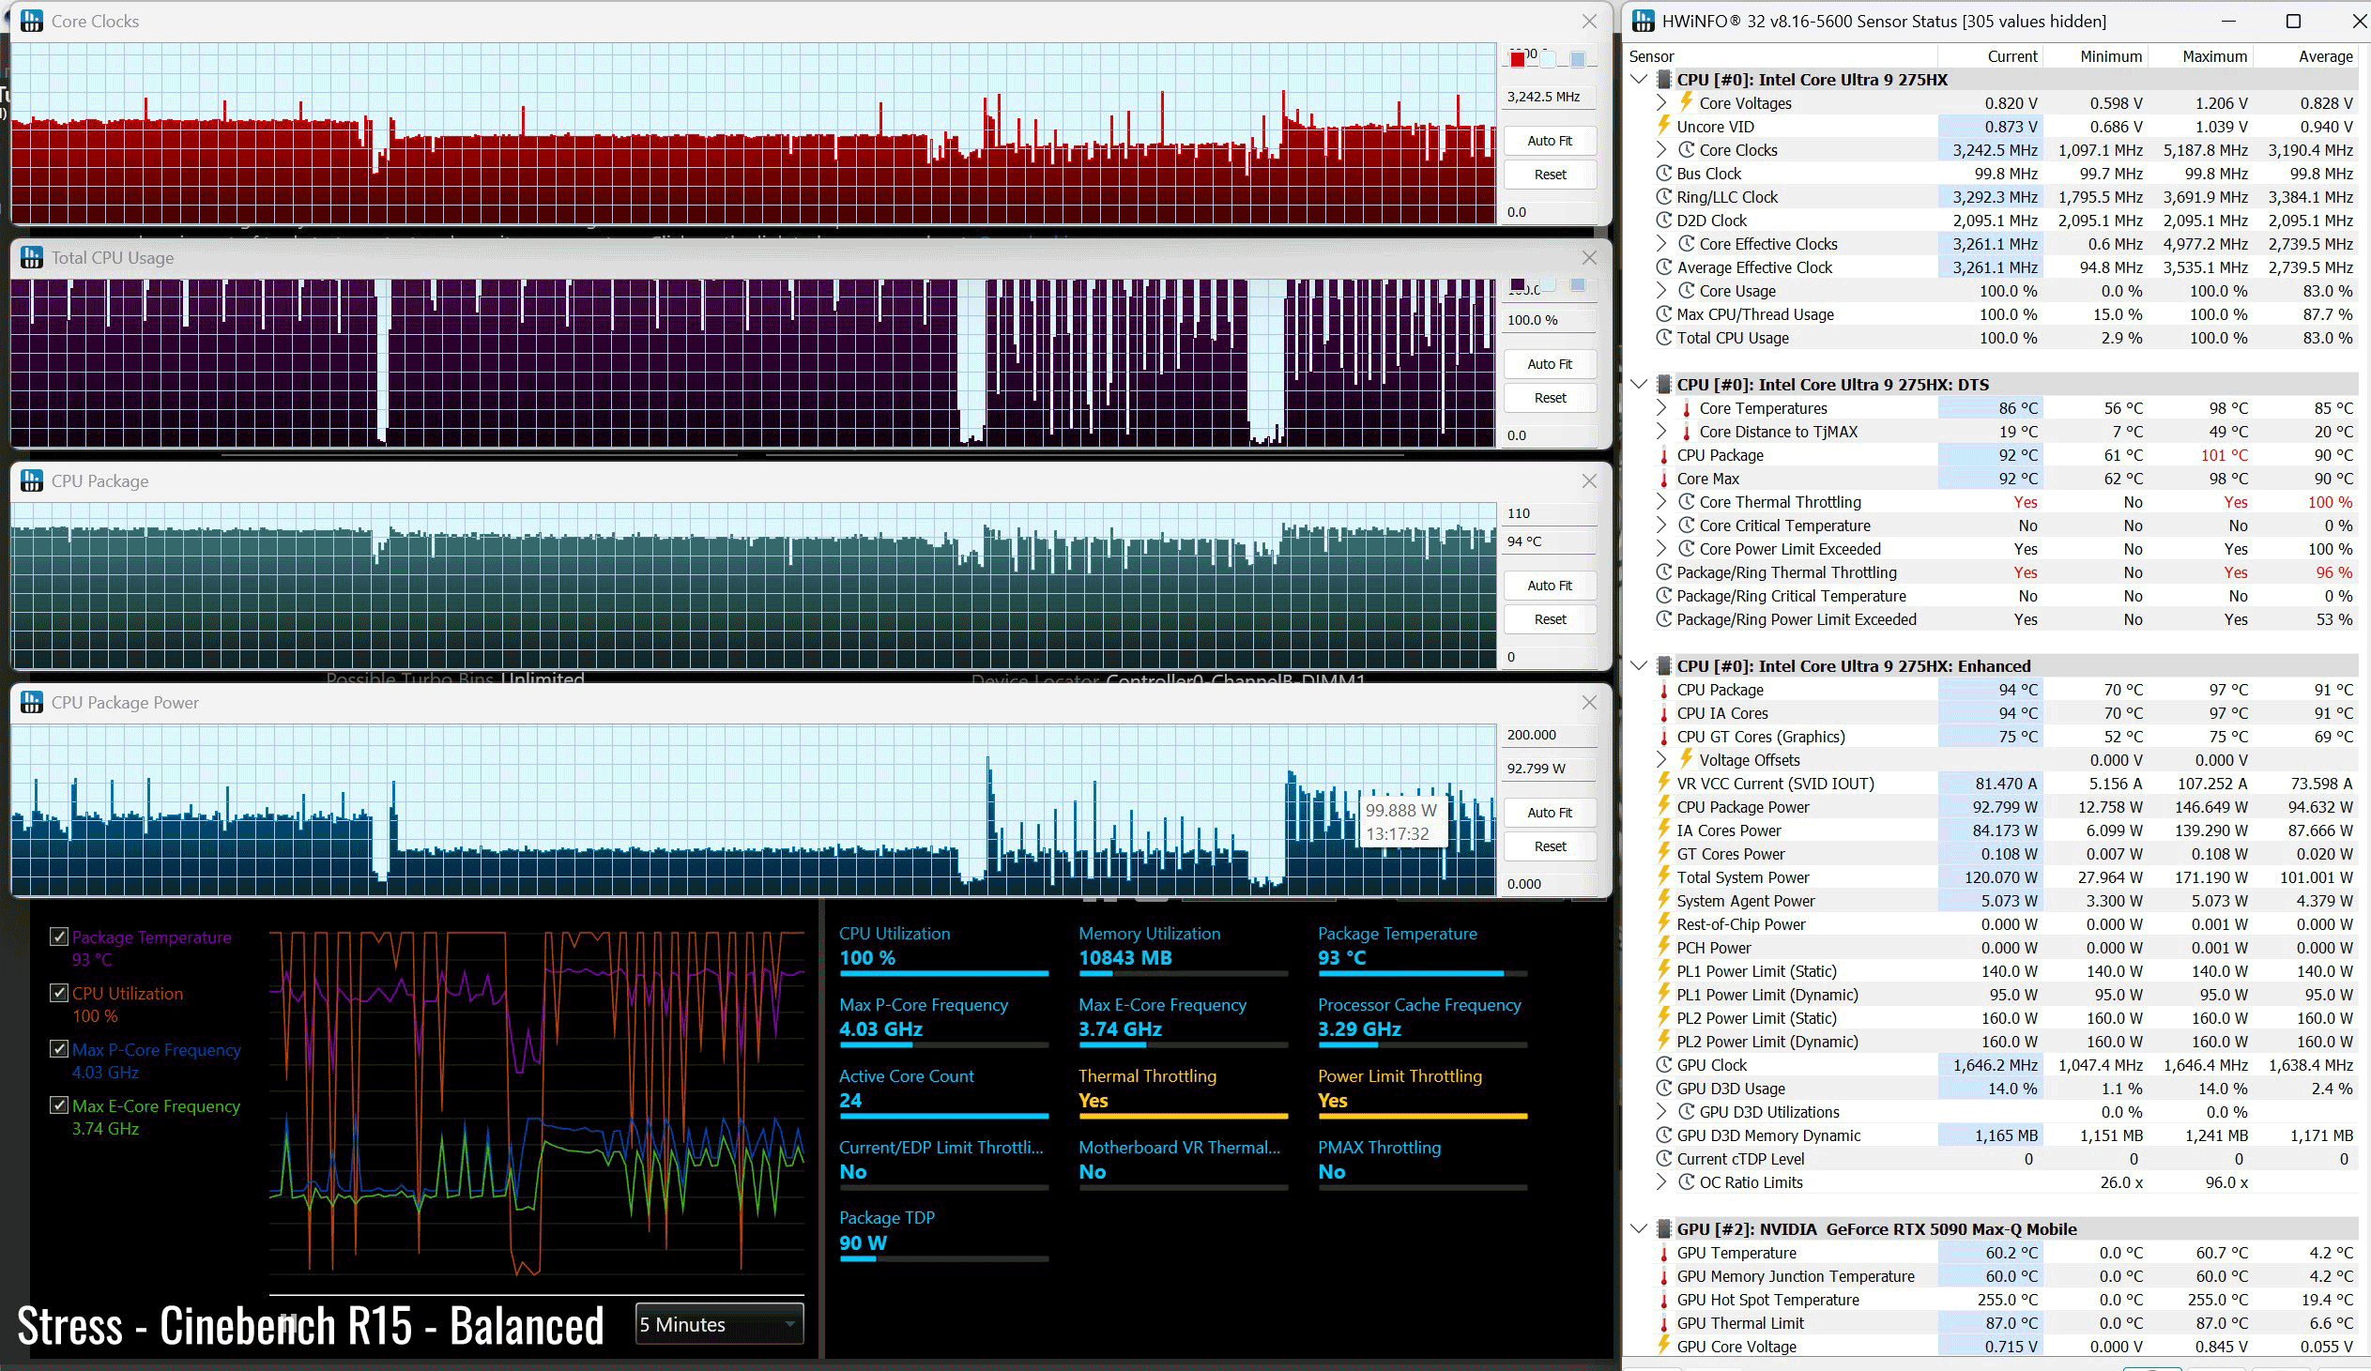The height and width of the screenshot is (1371, 2371).
Task: Click the Average column header
Action: 2325,56
